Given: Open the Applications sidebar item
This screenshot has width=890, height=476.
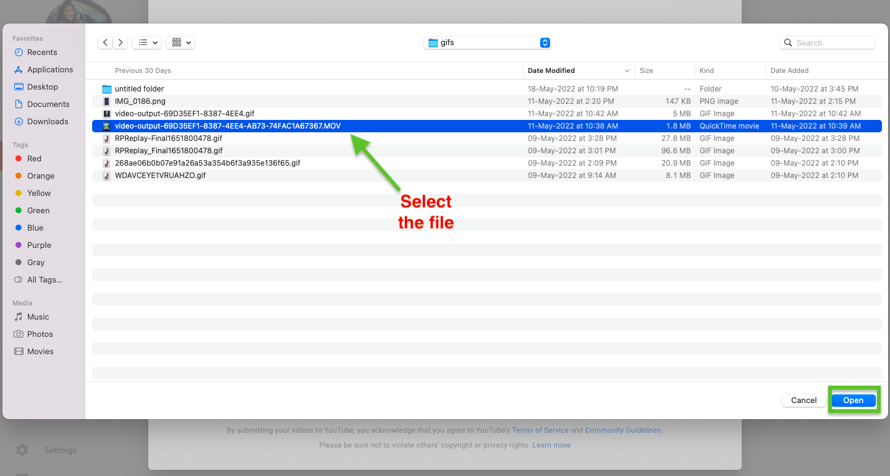Looking at the screenshot, I should click(49, 69).
